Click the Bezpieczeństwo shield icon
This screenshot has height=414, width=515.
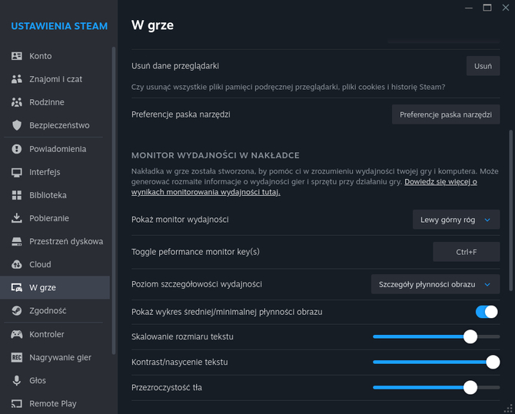coord(17,125)
